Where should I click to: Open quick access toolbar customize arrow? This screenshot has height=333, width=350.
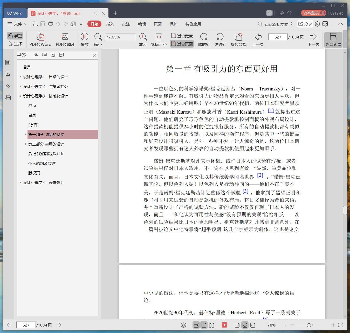(x=81, y=24)
